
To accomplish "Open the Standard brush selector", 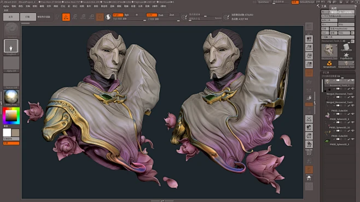I will coord(11,30).
